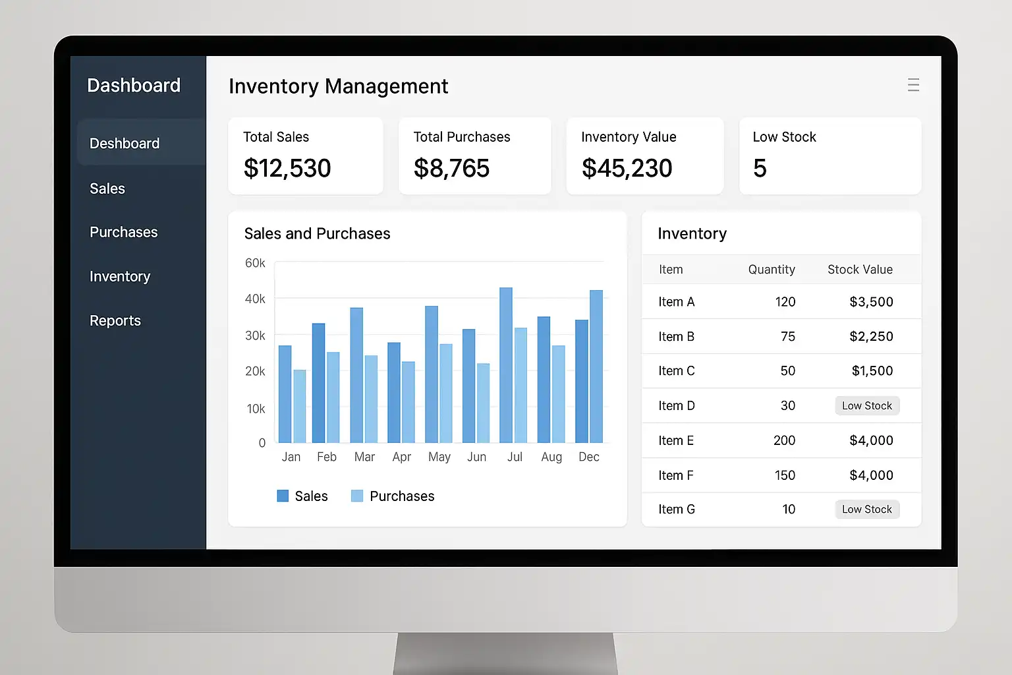
Task: Click the blue Sales legend square
Action: [283, 496]
